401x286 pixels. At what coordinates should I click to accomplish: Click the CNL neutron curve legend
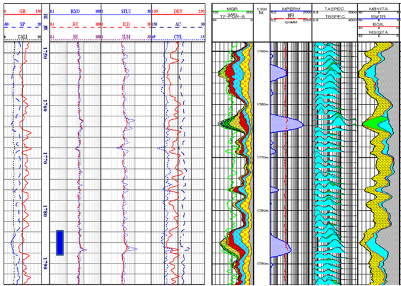point(177,37)
